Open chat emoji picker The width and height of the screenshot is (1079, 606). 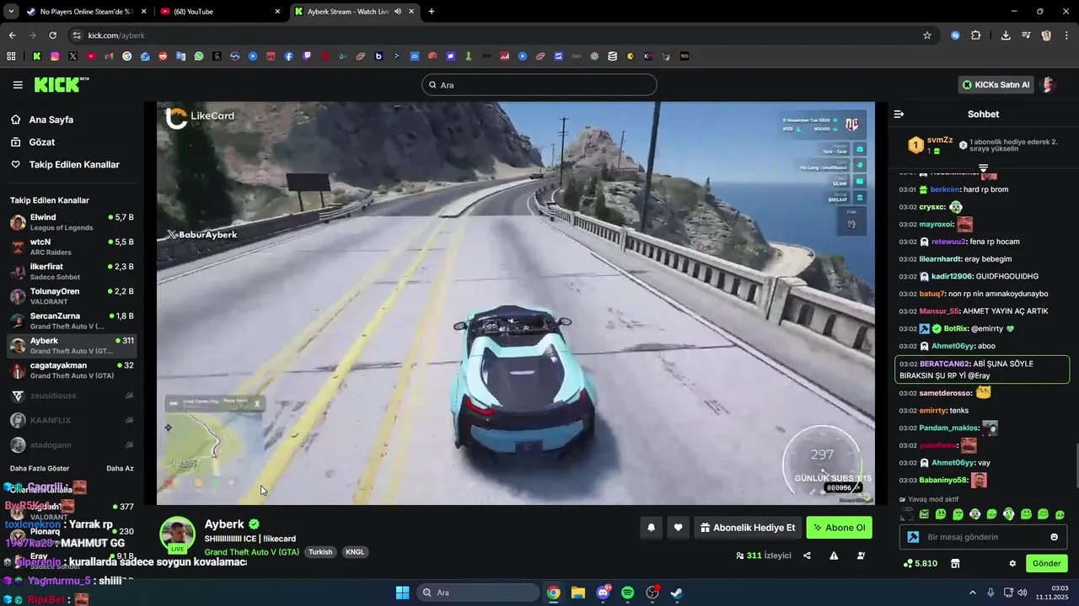pos(1054,537)
